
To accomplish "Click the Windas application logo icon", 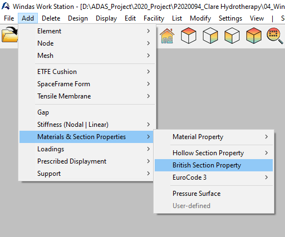I will pyautogui.click(x=6, y=6).
